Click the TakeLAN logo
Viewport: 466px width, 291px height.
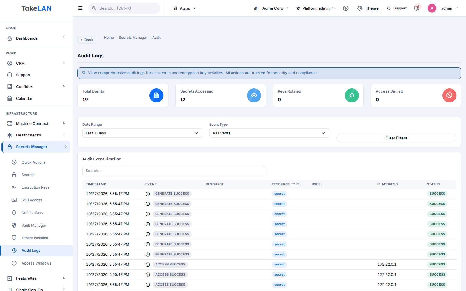point(36,8)
